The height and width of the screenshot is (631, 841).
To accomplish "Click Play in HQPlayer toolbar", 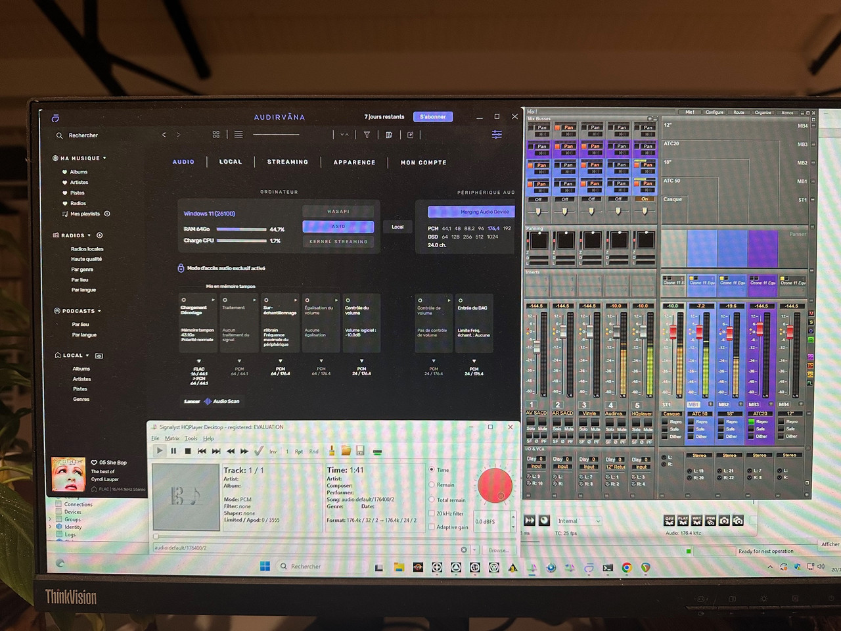I will coord(159,451).
